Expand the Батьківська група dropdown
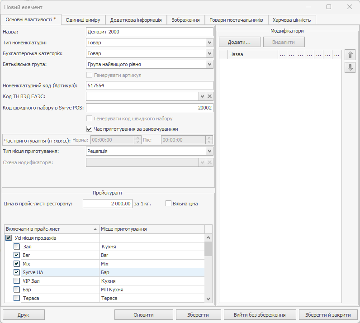 (x=209, y=64)
